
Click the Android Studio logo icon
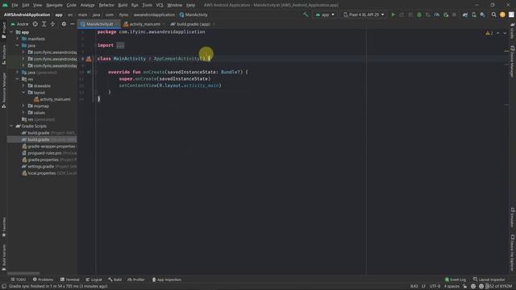[x=5, y=5]
